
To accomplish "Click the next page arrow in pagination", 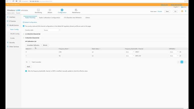I will 185,62.
